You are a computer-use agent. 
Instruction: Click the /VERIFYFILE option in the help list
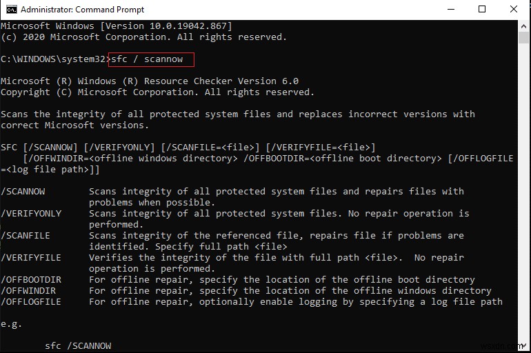pyautogui.click(x=31, y=258)
